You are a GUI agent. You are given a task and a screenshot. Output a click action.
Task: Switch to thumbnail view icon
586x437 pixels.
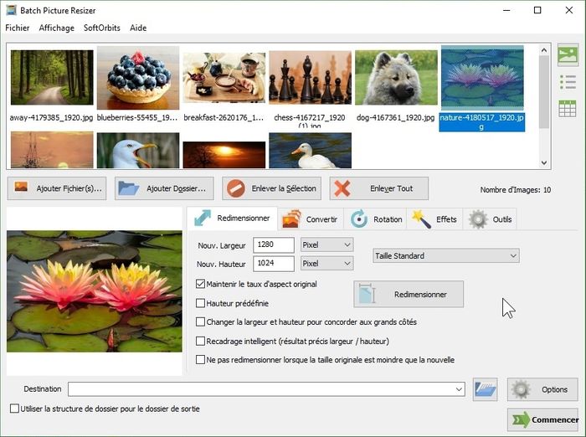coord(568,55)
